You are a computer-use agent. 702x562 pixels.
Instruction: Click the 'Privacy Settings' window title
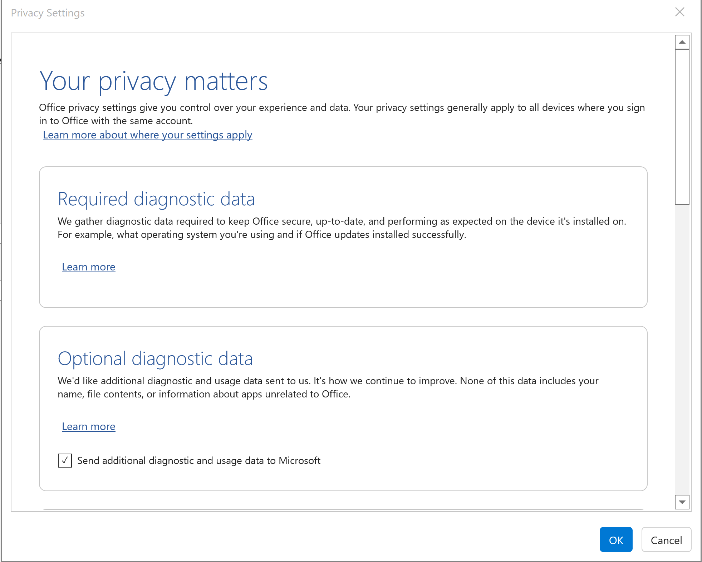pos(48,13)
